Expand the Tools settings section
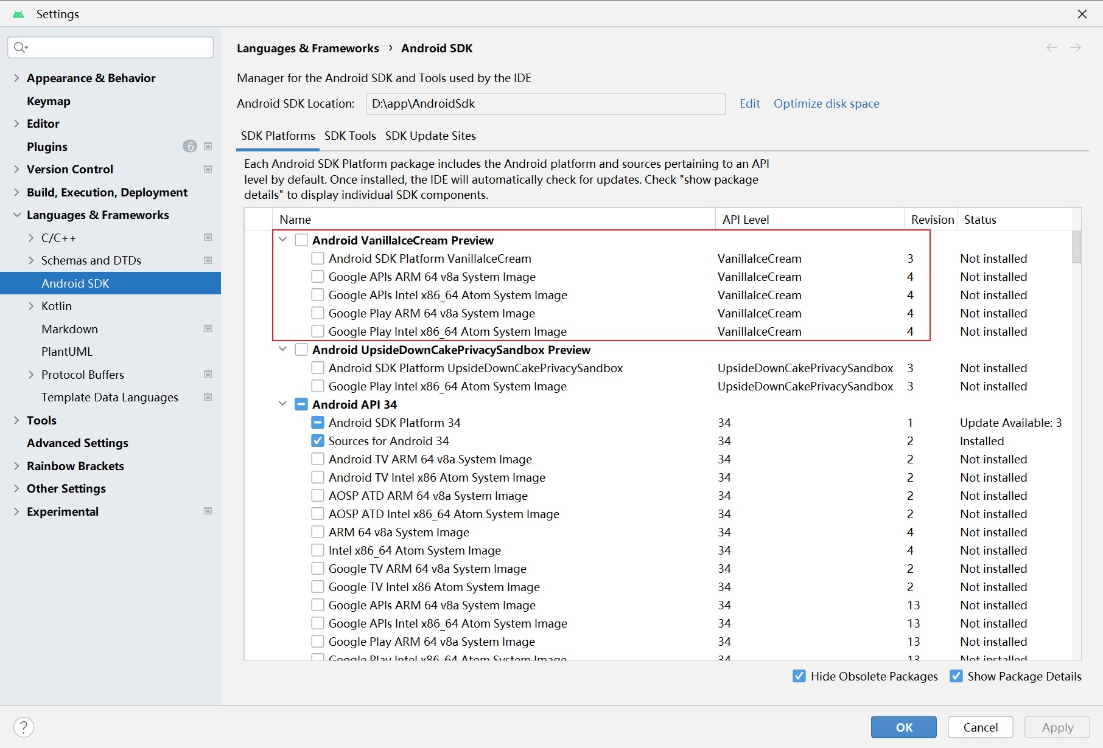This screenshot has height=748, width=1103. 16,420
